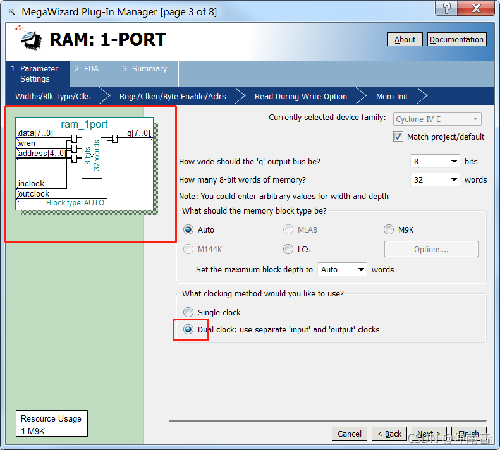Open the memory words count dropdown

coord(435,180)
